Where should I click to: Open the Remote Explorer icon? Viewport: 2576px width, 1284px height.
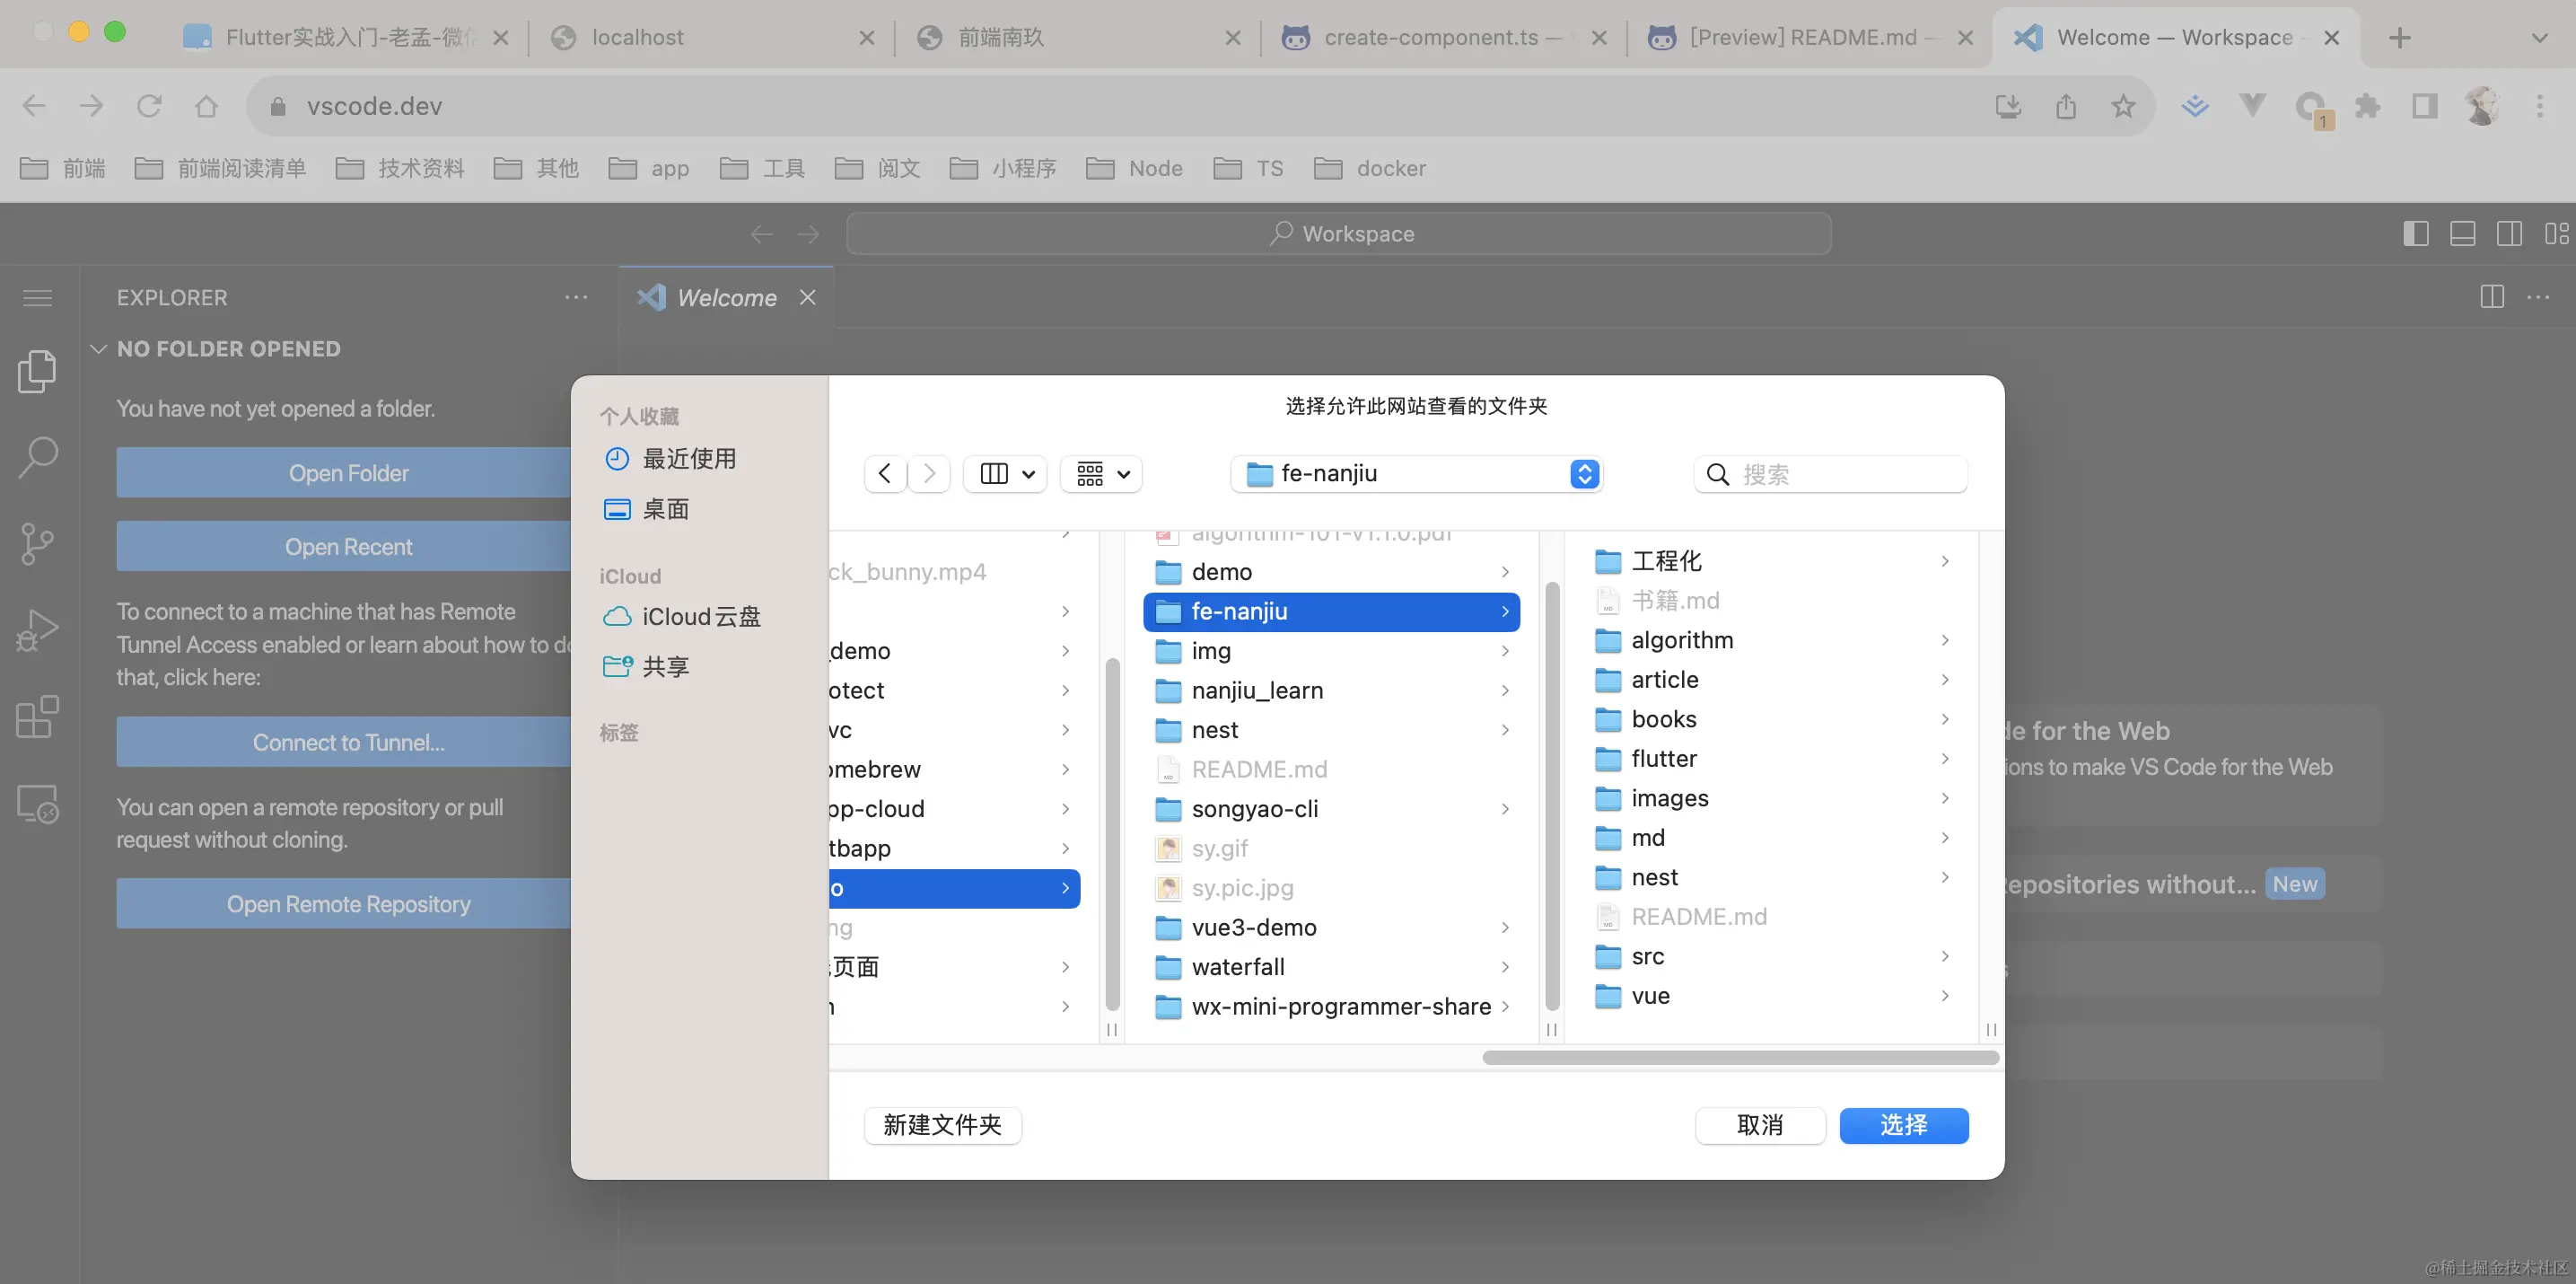38,803
